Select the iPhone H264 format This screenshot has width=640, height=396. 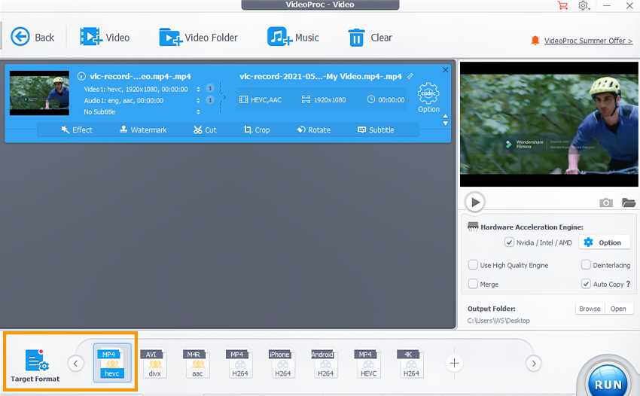click(282, 363)
